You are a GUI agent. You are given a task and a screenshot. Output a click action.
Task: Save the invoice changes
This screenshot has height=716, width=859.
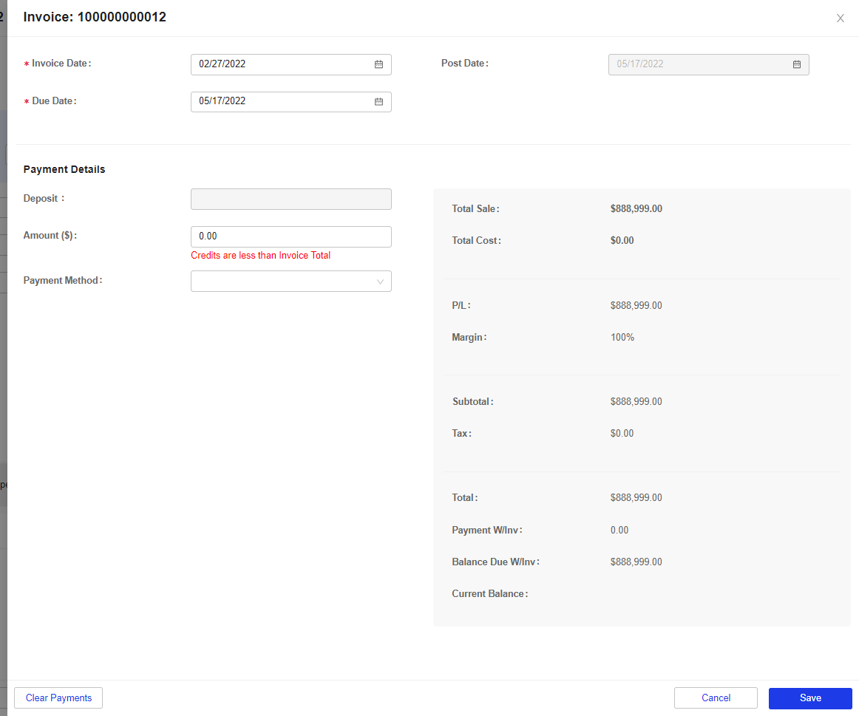(x=810, y=698)
